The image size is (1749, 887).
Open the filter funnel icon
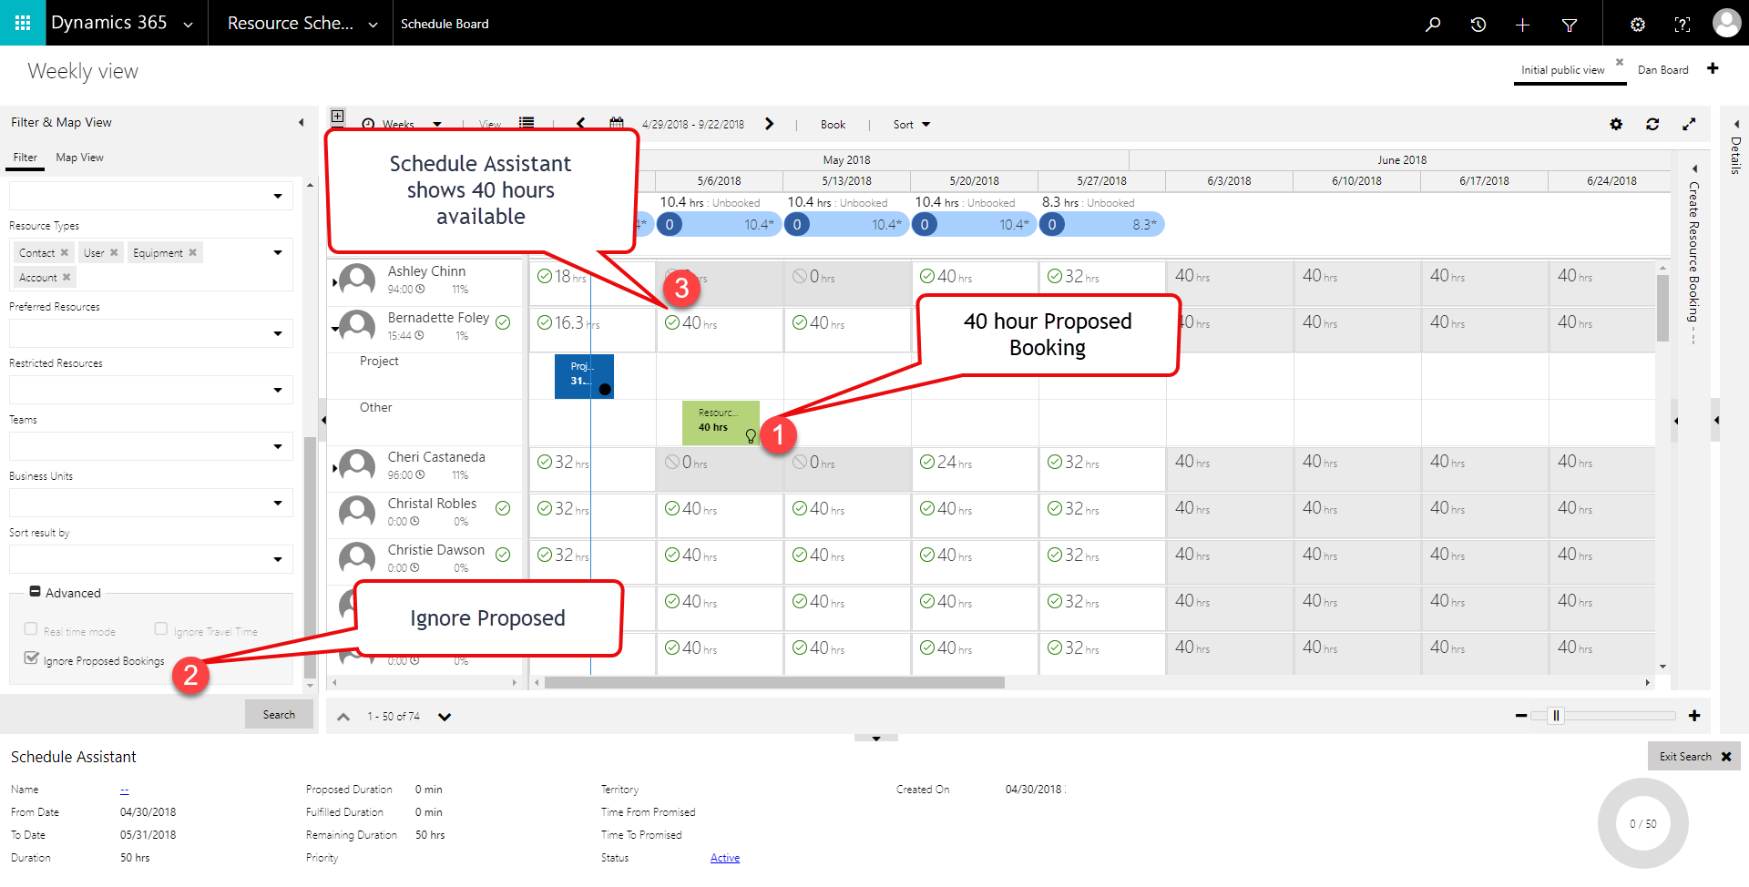tap(1570, 24)
